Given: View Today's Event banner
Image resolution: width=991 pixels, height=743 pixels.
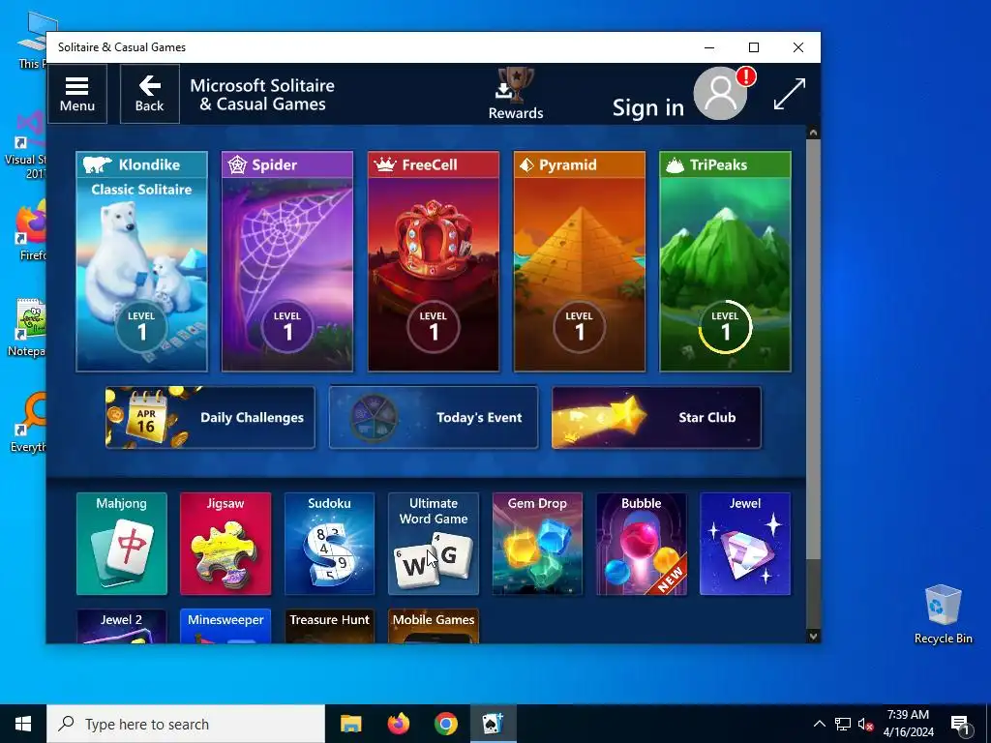Looking at the screenshot, I should (434, 418).
